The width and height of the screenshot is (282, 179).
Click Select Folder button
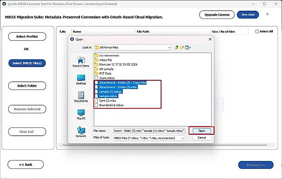[x=27, y=86]
